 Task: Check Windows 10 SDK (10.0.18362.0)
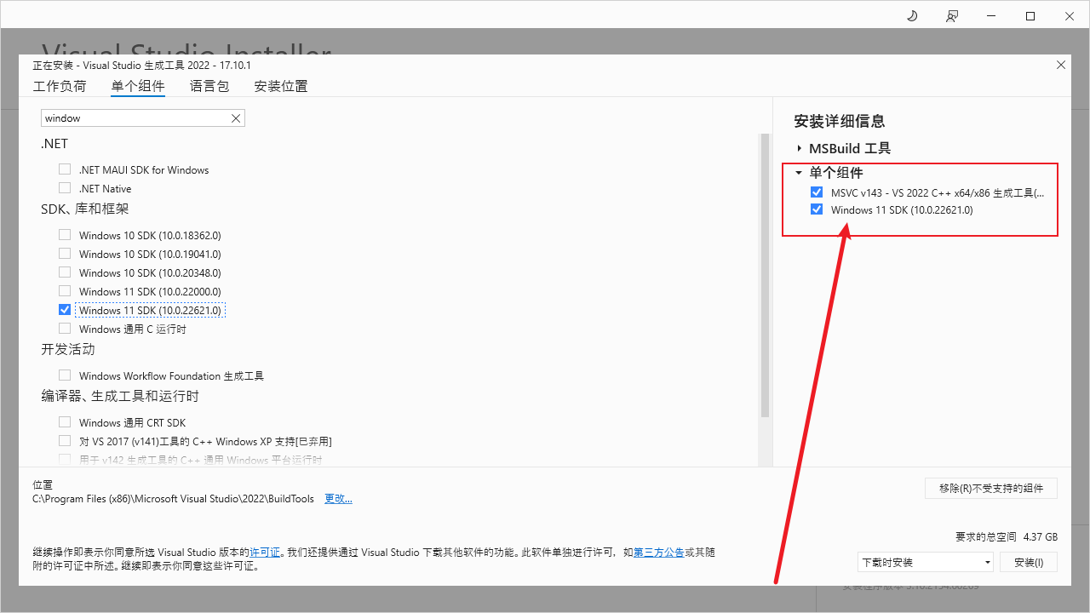(x=65, y=235)
